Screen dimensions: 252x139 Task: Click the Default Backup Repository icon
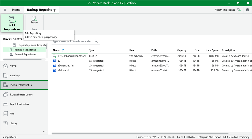tap(55, 56)
